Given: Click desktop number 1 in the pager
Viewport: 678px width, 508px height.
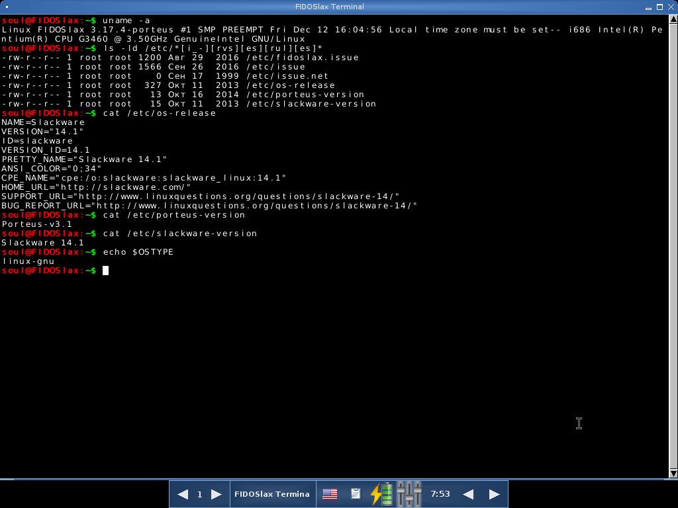Looking at the screenshot, I should [199, 494].
